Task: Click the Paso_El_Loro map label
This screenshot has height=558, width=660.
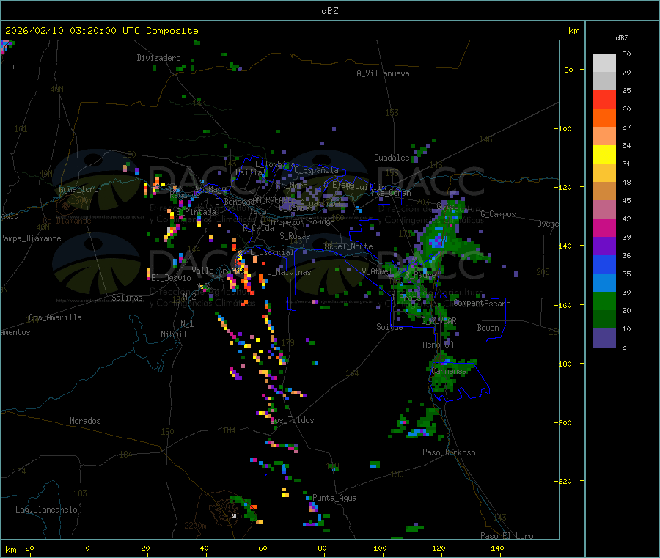Action: click(507, 536)
